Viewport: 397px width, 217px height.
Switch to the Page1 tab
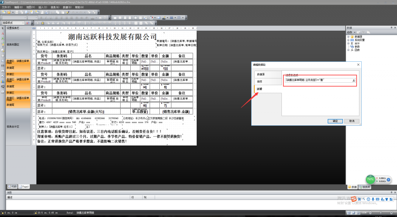[24, 187]
